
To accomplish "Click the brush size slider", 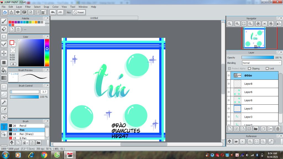I will [x=25, y=92].
